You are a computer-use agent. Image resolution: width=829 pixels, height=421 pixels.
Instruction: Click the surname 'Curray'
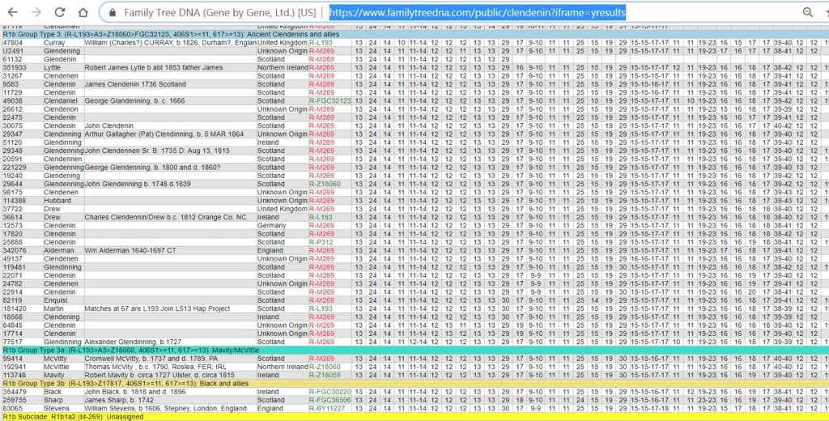click(55, 43)
